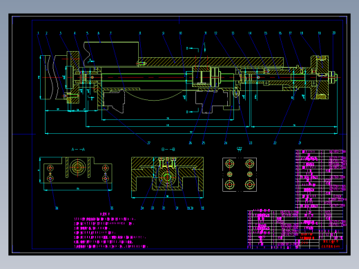359x269 pixels.
Task: Select part balloon number 24
Action: click(x=226, y=143)
